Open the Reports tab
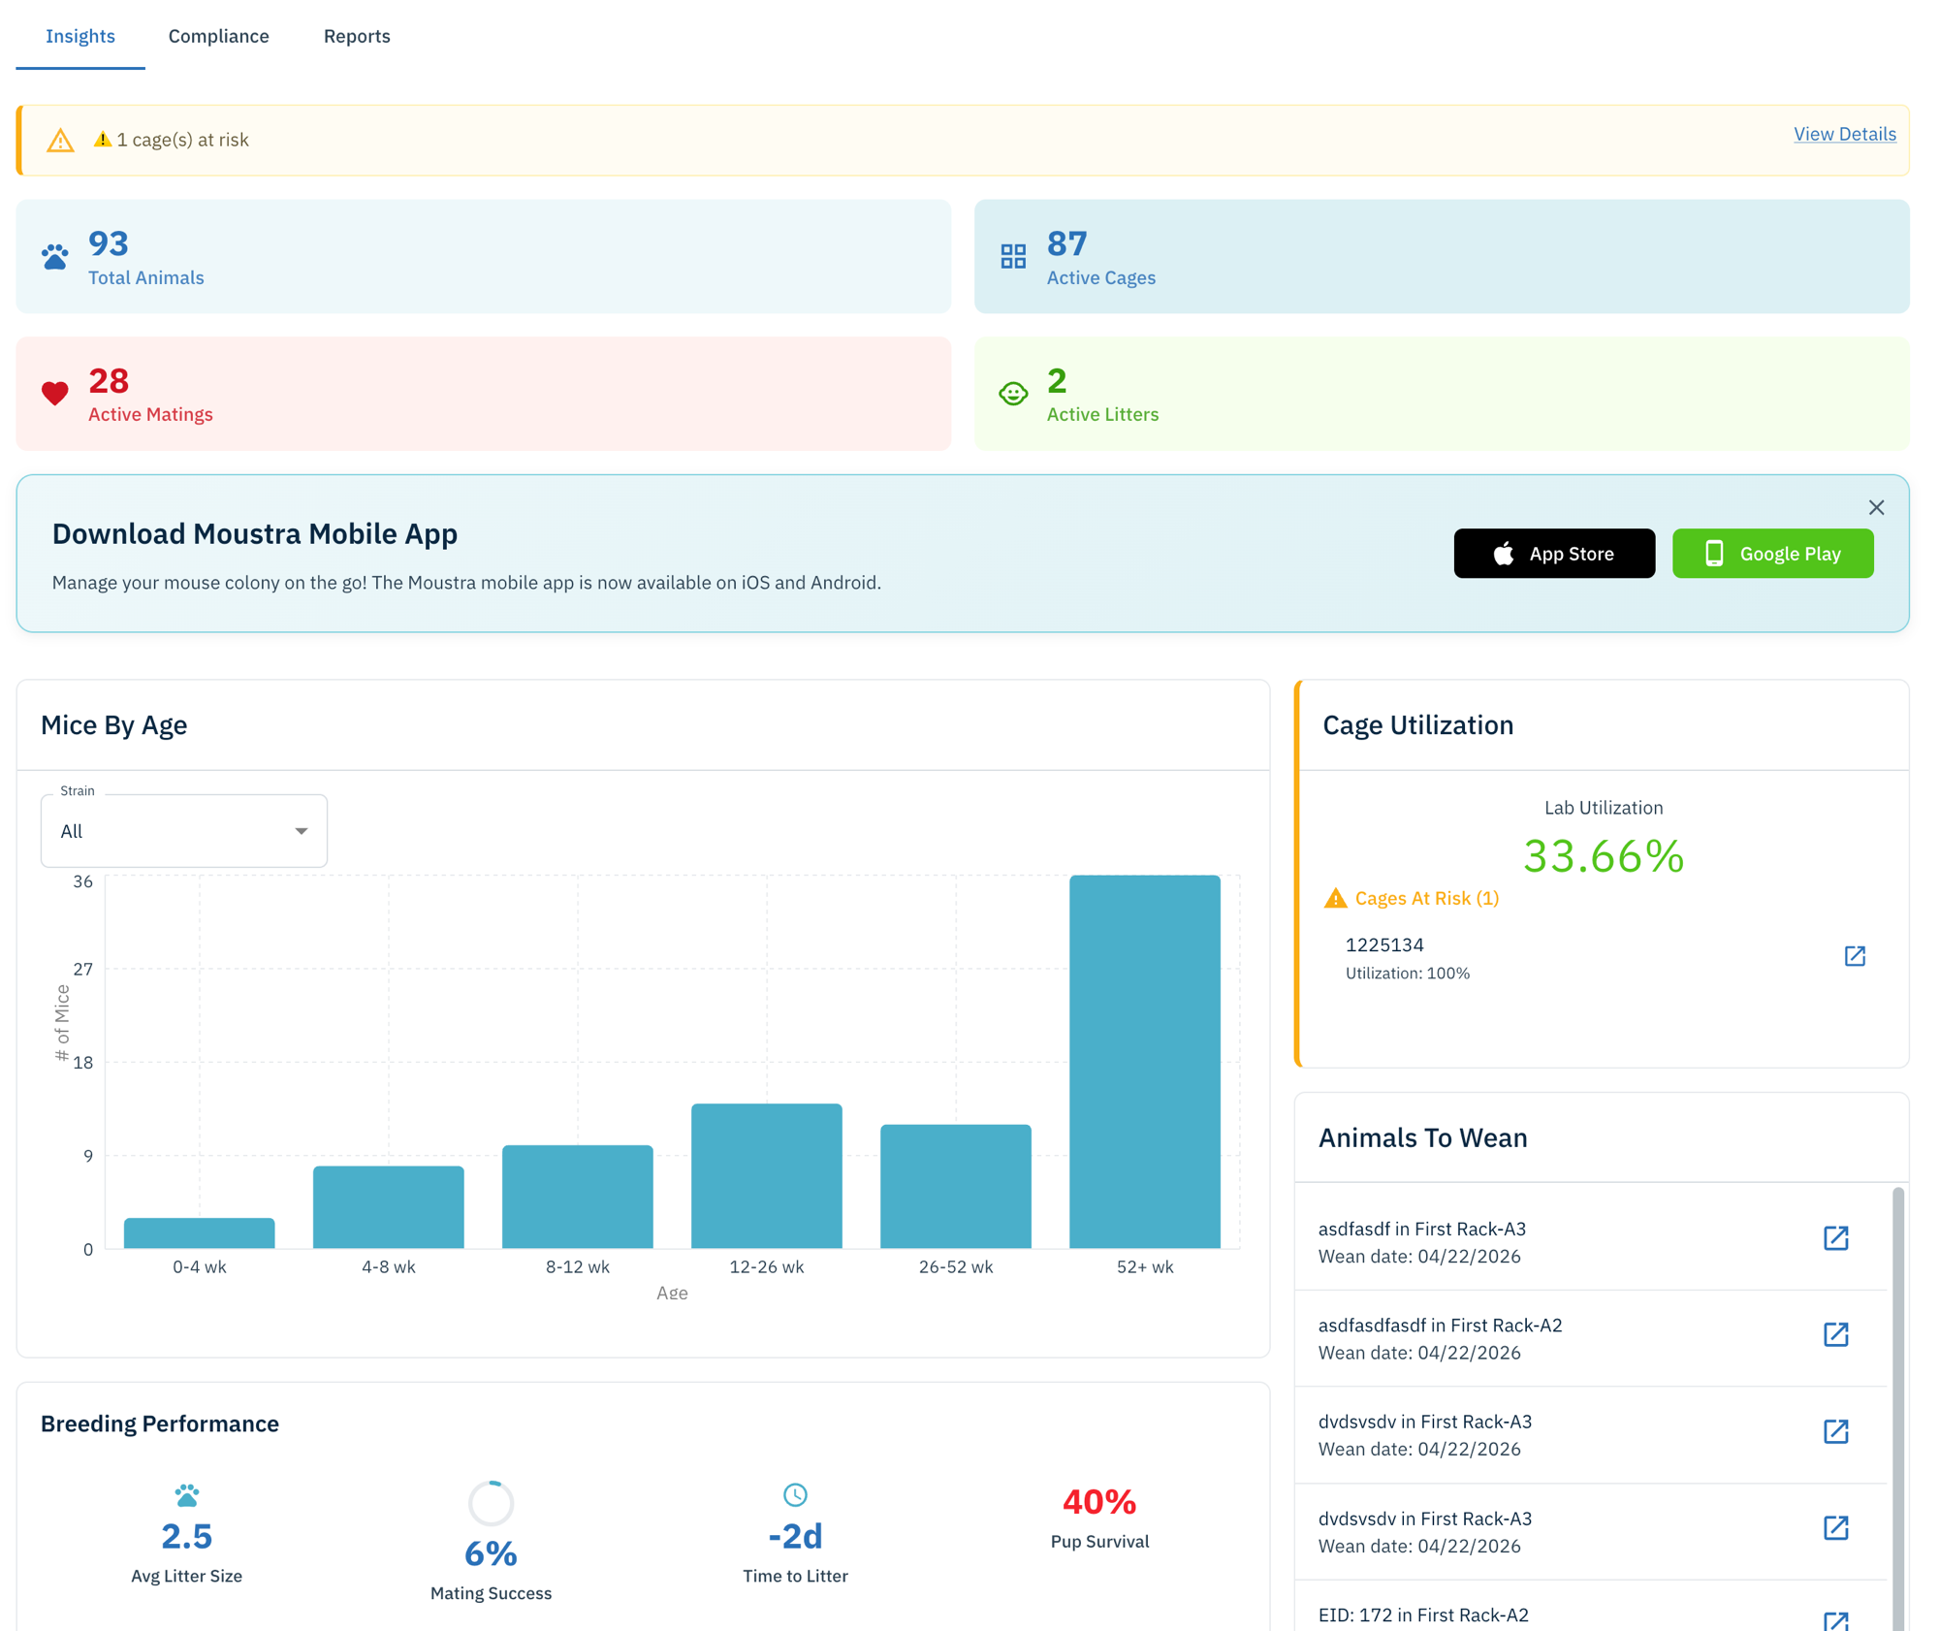 357,36
